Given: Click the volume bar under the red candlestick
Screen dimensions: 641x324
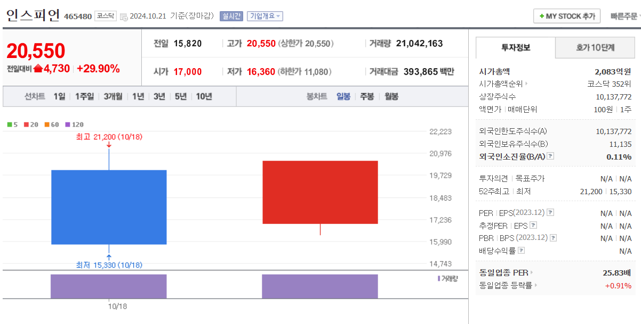Looking at the screenshot, I should (320, 286).
